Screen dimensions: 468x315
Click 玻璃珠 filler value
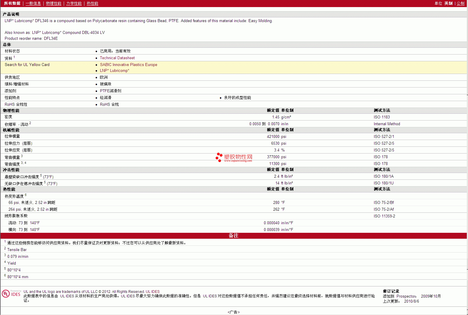106,84
